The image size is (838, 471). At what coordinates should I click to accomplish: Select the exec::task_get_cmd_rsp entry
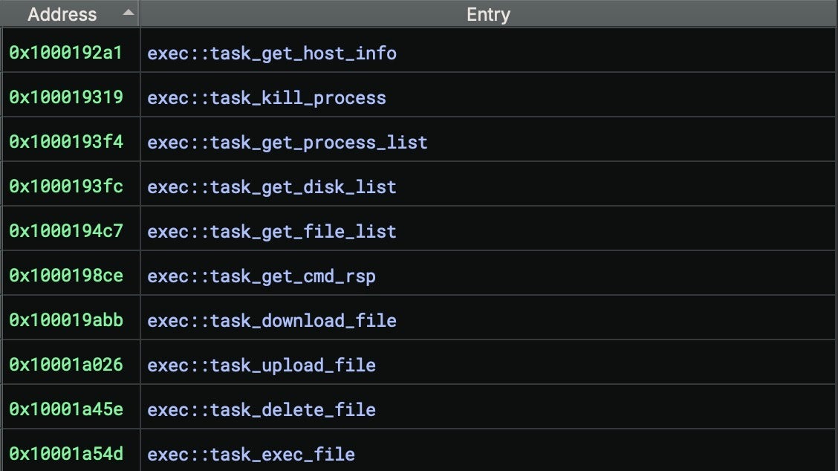coord(262,276)
